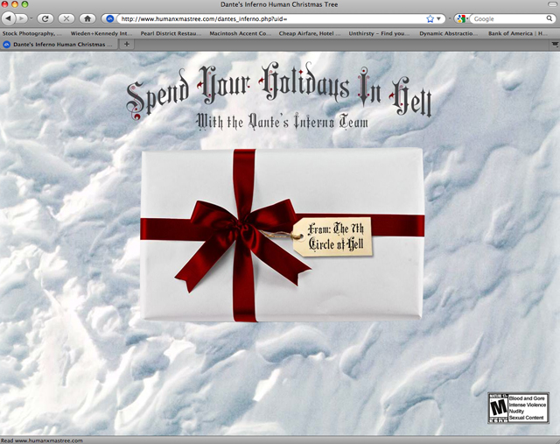Reload the page with the Reload button

[45, 18]
